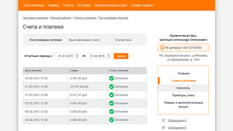The height and width of the screenshot is (131, 233).
Task: Open Дополнительные услуги in top navigation
Action: click(111, 5)
